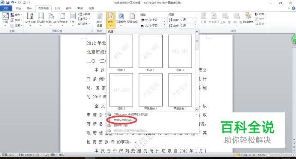
Task: Click the 字数: 4,676 word count indicator
Action: tap(25, 155)
